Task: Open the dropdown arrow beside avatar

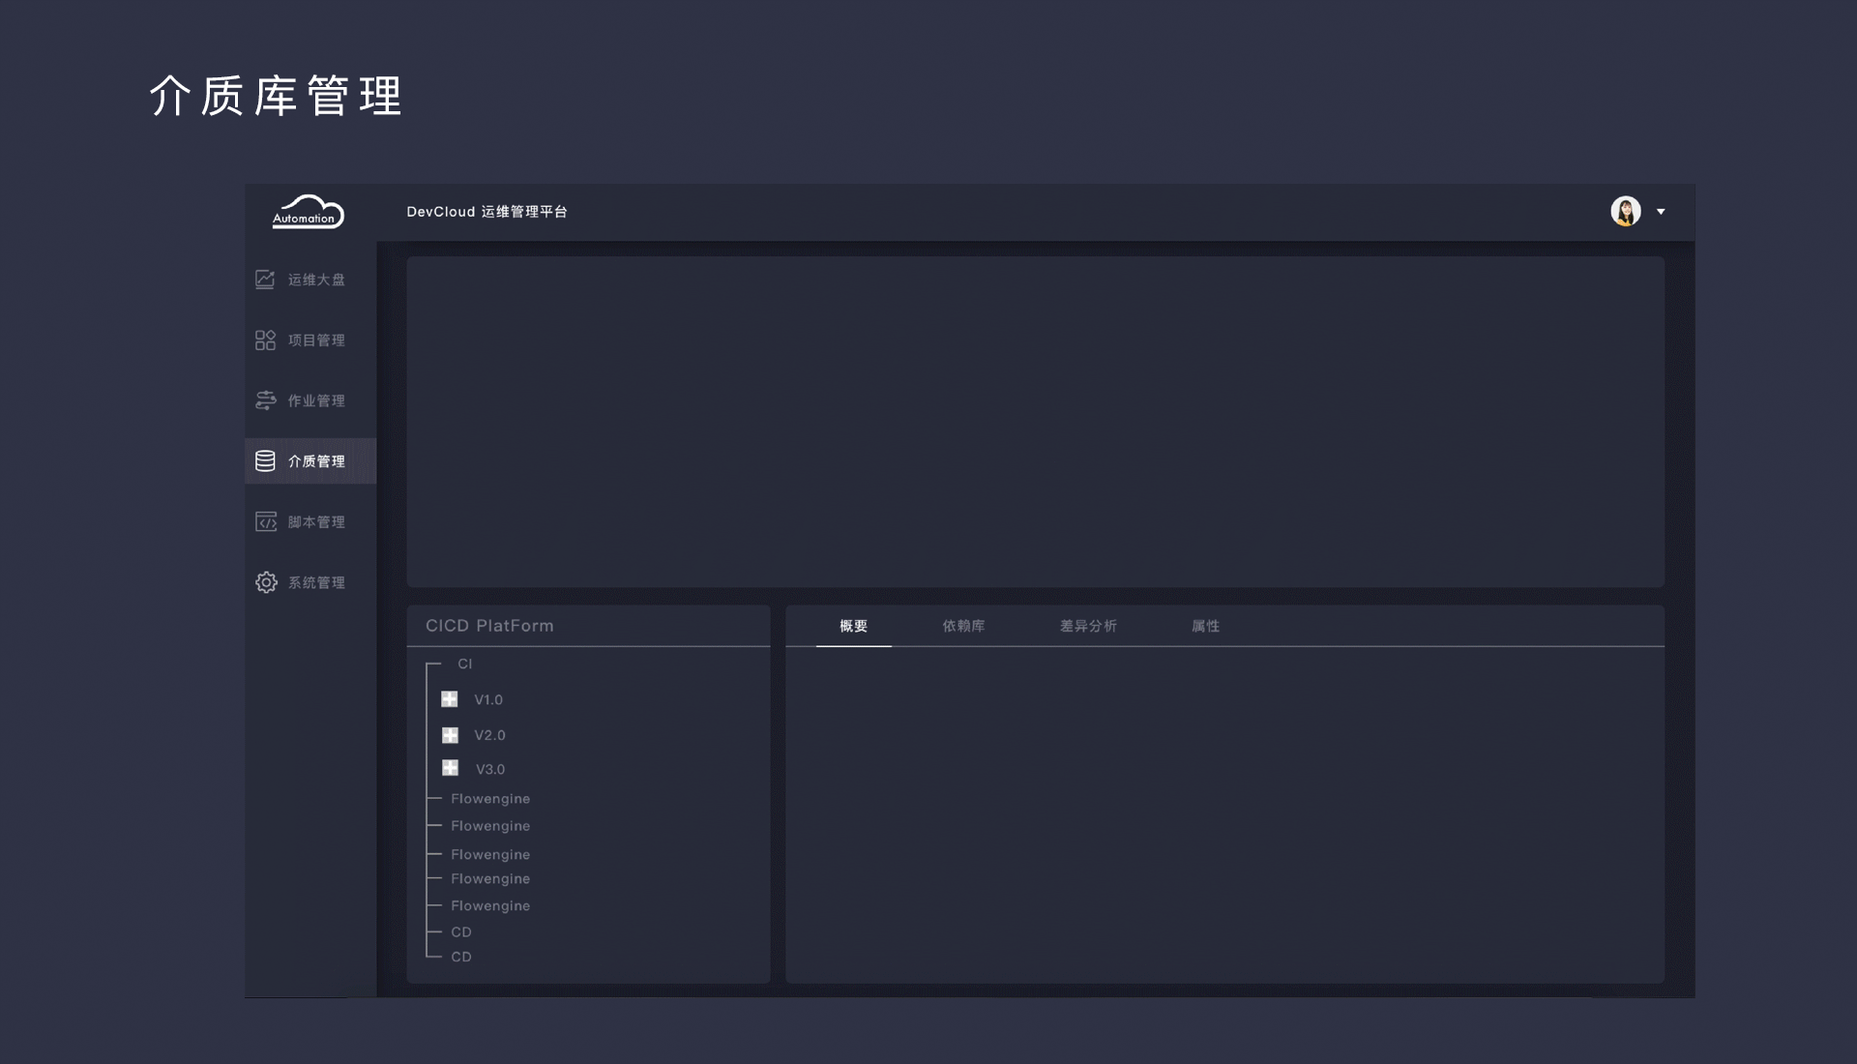Action: pos(1661,212)
